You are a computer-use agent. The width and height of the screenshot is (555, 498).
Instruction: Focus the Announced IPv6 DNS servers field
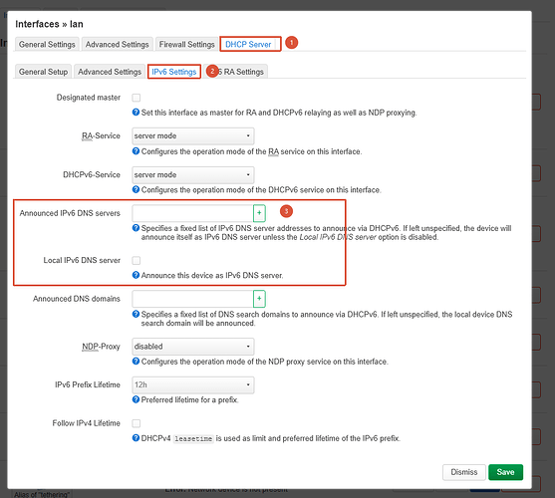(192, 213)
